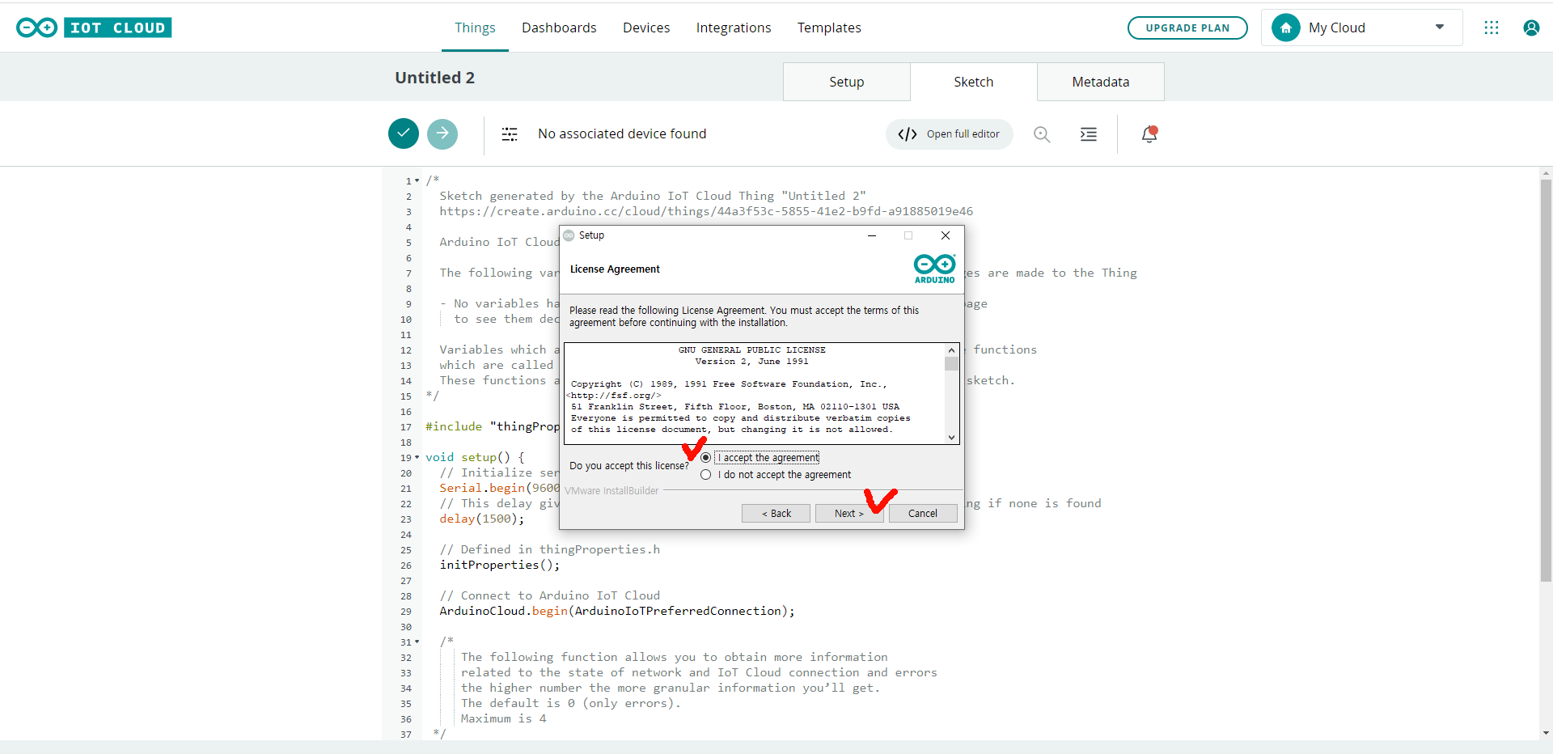The width and height of the screenshot is (1553, 754).
Task: Click the 'License Agreement' heading
Action: [615, 269]
